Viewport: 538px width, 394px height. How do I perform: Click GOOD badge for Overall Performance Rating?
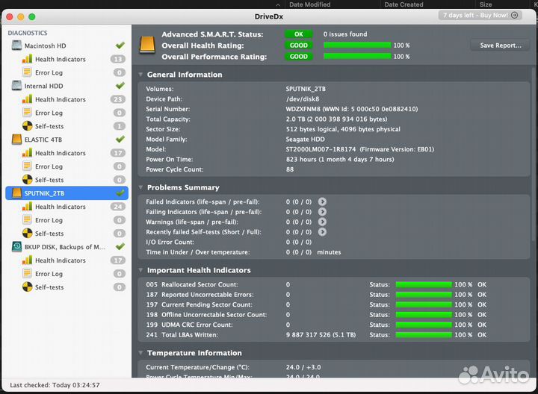[x=298, y=57]
